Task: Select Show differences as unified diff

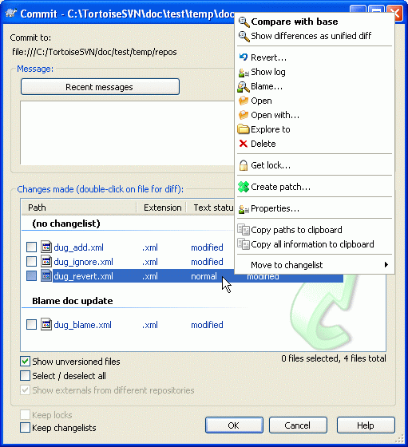Action: 315,36
